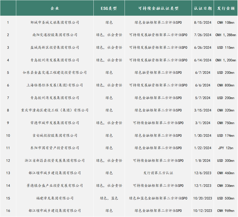Click date cell 3/1/2024

pyautogui.click(x=203, y=123)
